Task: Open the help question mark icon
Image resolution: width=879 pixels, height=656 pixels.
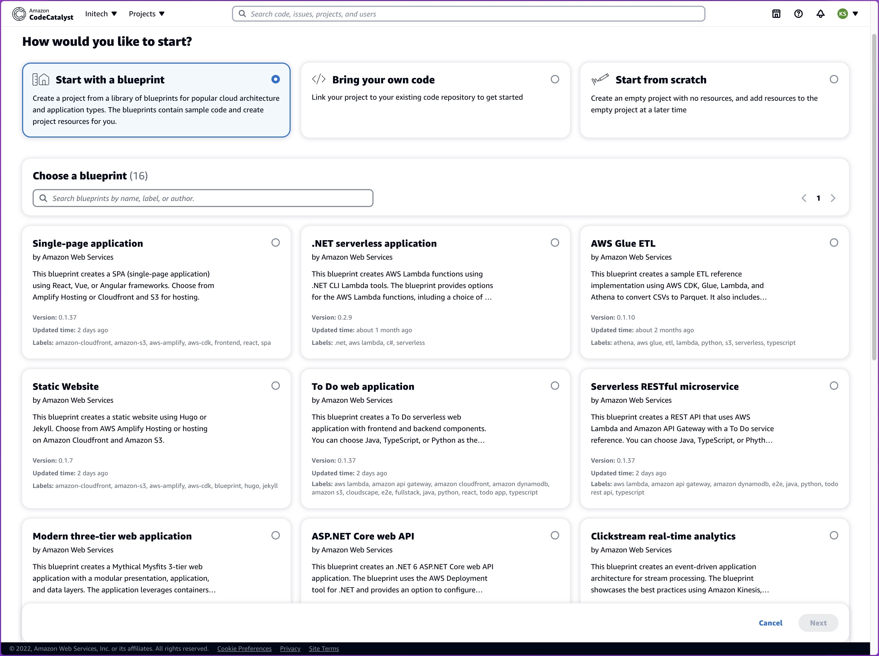Action: (x=799, y=14)
